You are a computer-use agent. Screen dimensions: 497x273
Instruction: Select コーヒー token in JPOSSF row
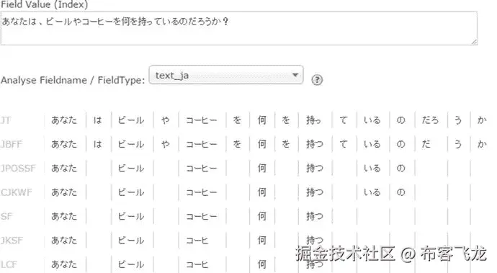201,168
